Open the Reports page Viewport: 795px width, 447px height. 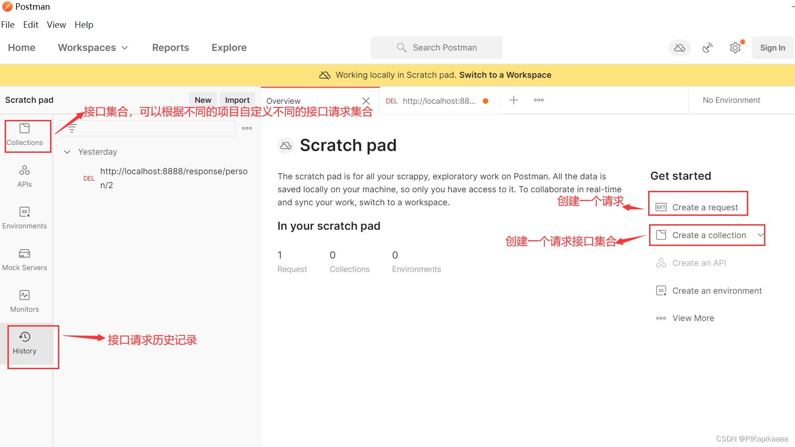tap(170, 48)
